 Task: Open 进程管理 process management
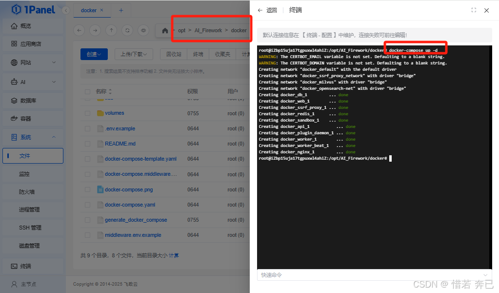33,209
